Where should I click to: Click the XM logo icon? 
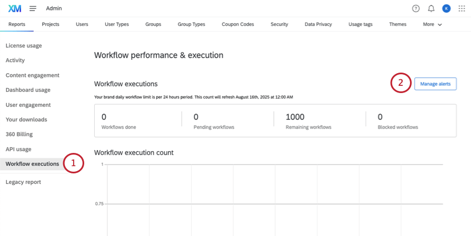pyautogui.click(x=15, y=8)
